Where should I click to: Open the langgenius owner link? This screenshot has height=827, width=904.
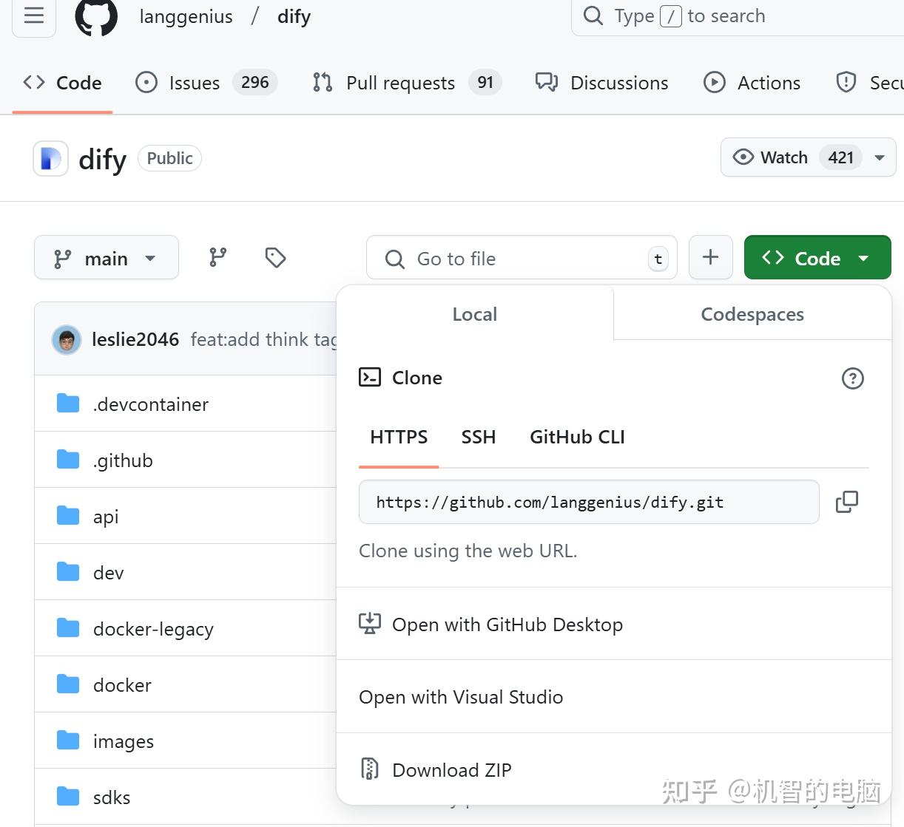[186, 16]
